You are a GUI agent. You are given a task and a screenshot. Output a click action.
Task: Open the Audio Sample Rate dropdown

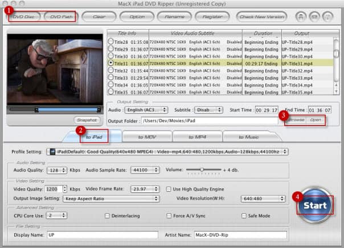pyautogui.click(x=145, y=170)
